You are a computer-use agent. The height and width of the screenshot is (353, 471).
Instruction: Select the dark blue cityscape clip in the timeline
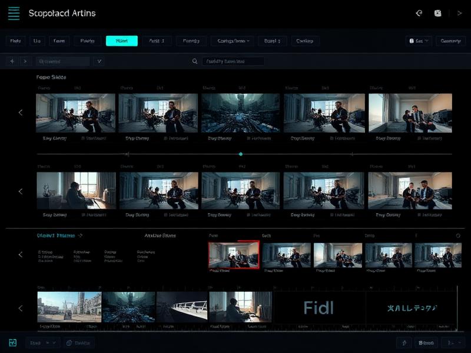(129, 307)
